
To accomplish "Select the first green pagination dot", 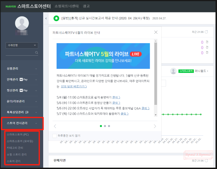I will click(x=101, y=126).
